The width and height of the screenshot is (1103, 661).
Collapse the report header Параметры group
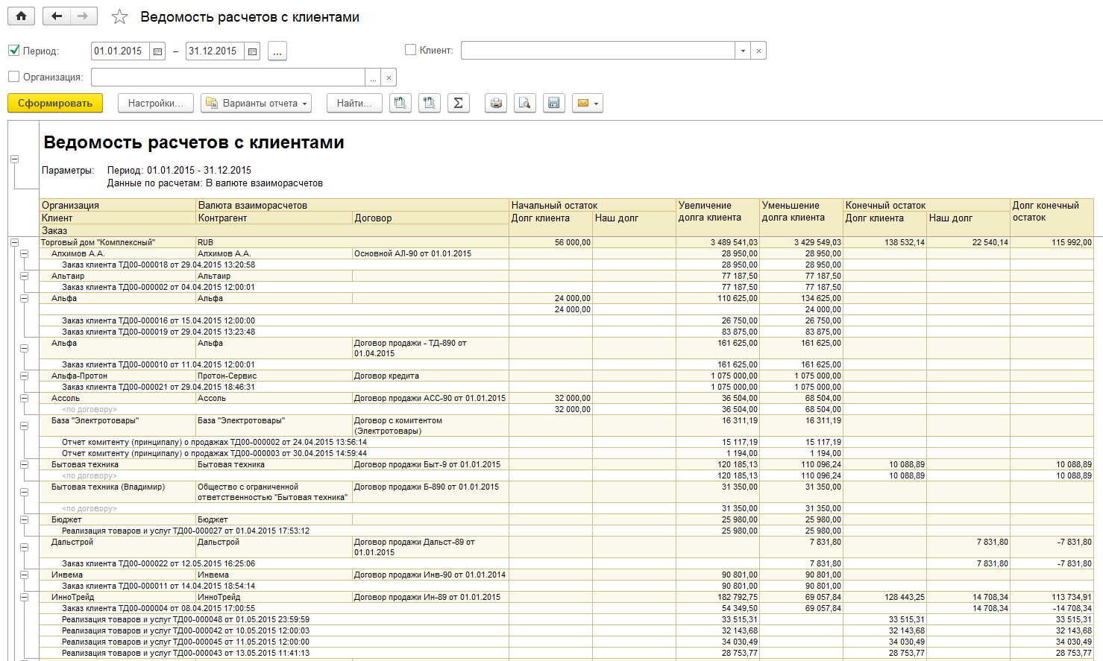click(x=14, y=159)
